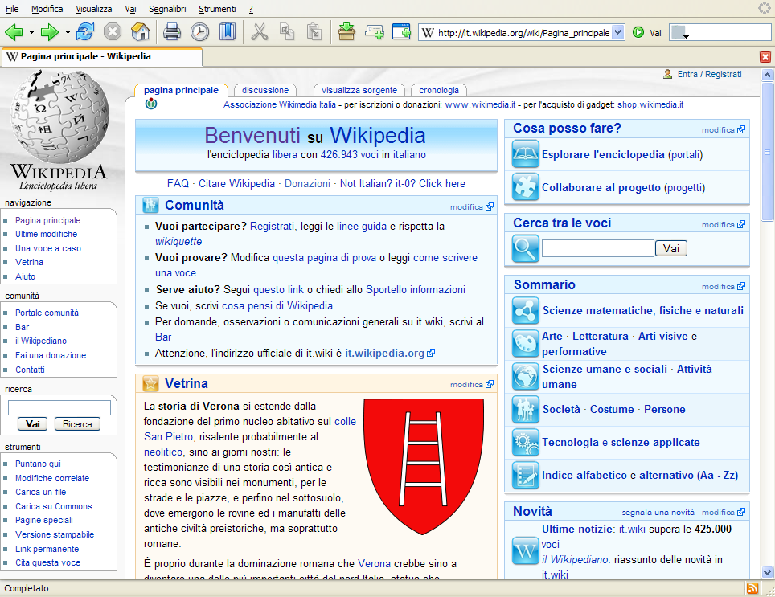The width and height of the screenshot is (775, 597).
Task: Open the Segnalibri menu
Action: [167, 9]
